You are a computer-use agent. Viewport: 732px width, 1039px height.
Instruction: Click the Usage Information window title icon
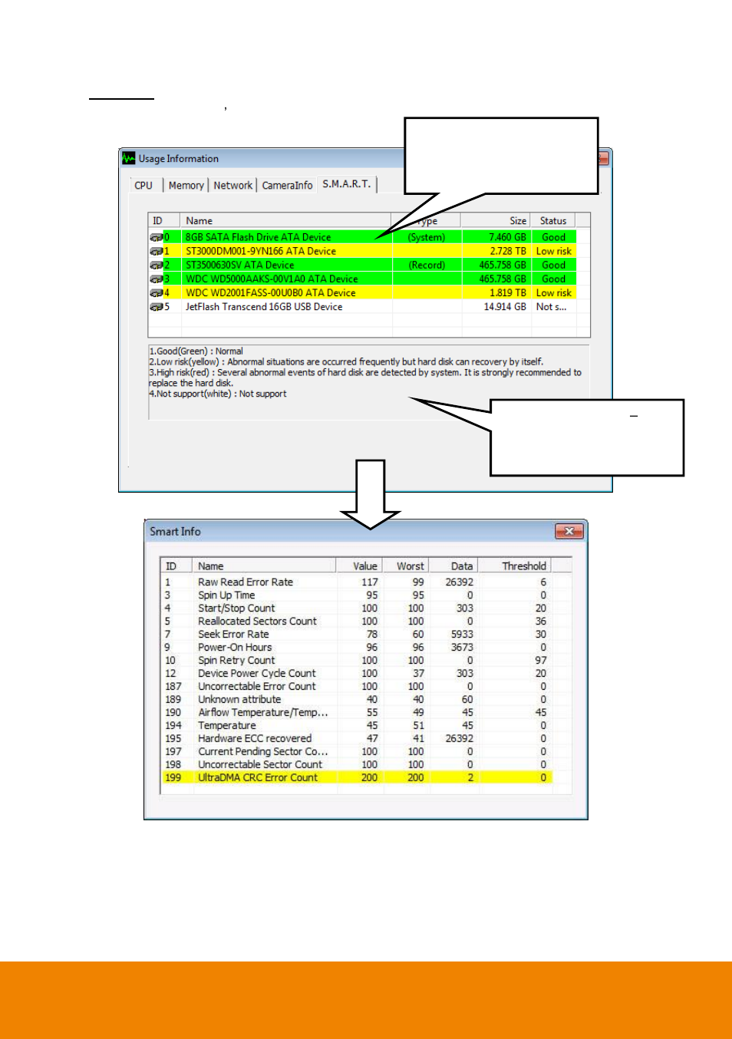pos(129,158)
